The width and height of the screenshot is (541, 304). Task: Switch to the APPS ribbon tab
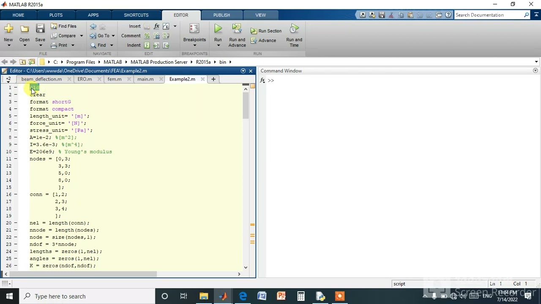coord(93,15)
